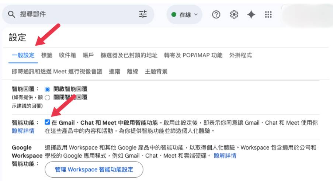Switch to the 標籤 tab

point(47,55)
